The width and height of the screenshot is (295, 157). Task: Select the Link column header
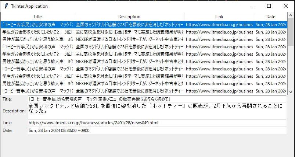click(219, 17)
